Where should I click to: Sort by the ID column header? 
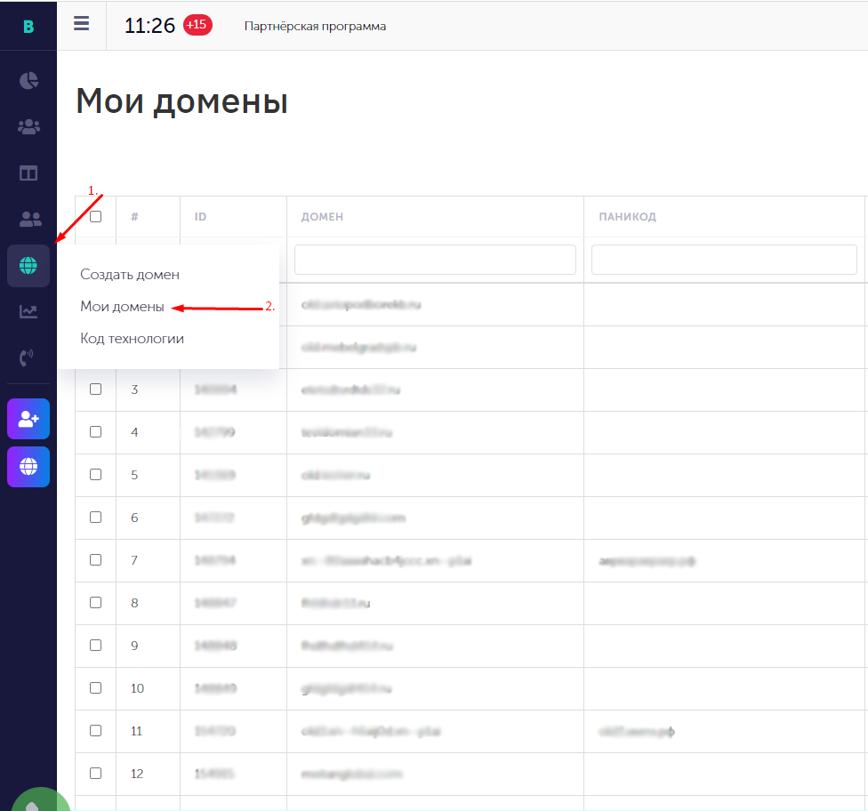[x=200, y=217]
